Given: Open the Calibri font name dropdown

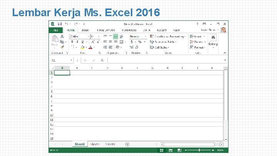Looking at the screenshot, I should pos(88,37).
